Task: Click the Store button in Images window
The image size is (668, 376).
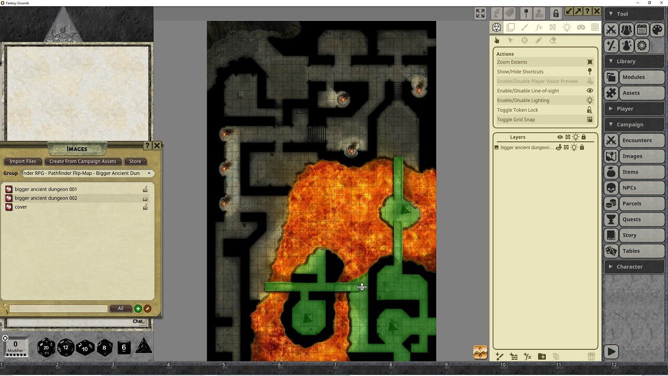Action: [135, 161]
